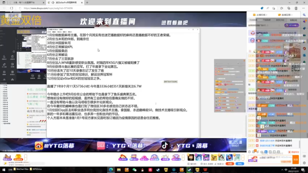Open the browser more-options menu

[303, 8]
